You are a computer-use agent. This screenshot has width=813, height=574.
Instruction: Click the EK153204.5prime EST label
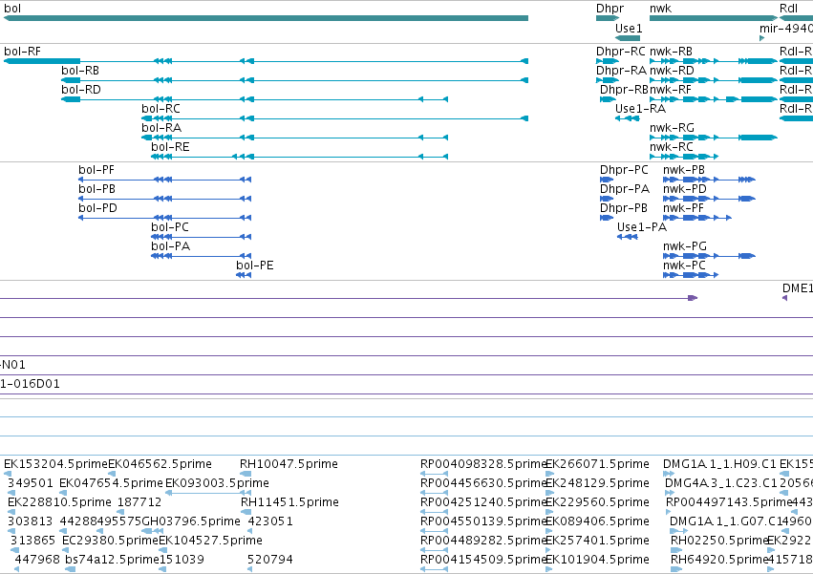click(55, 464)
